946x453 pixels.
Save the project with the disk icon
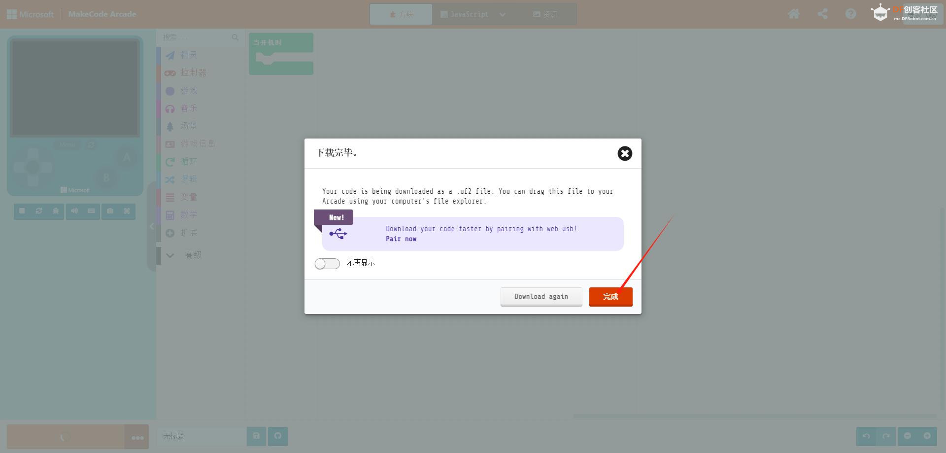[256, 436]
